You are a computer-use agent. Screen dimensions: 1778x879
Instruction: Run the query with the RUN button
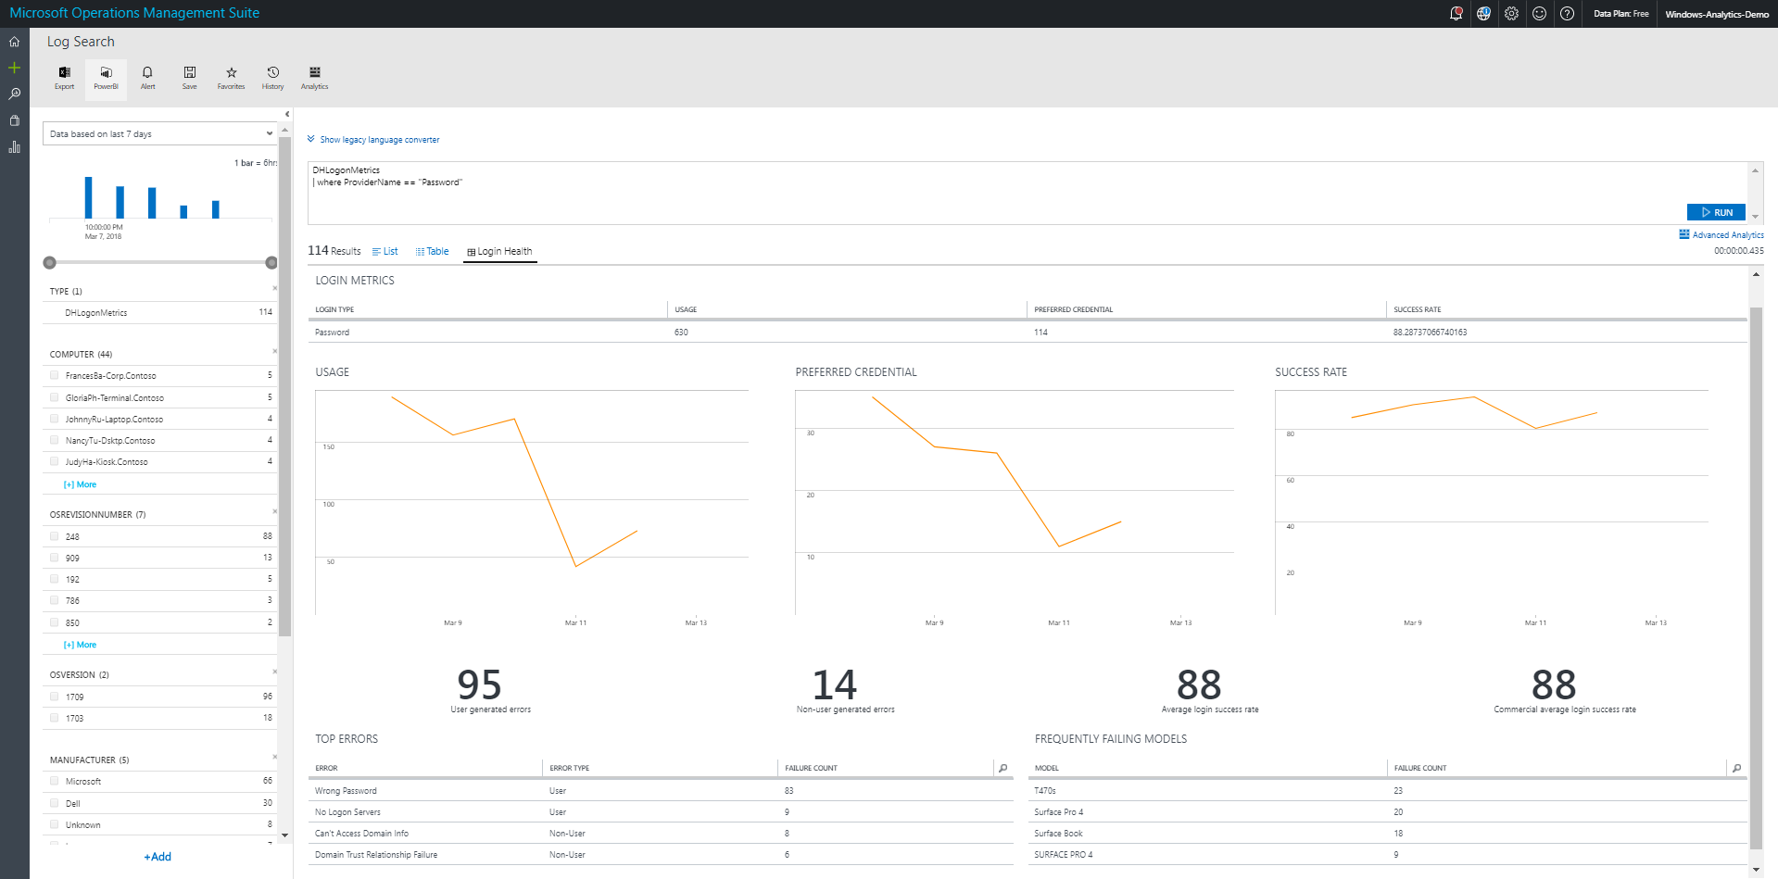click(x=1716, y=212)
